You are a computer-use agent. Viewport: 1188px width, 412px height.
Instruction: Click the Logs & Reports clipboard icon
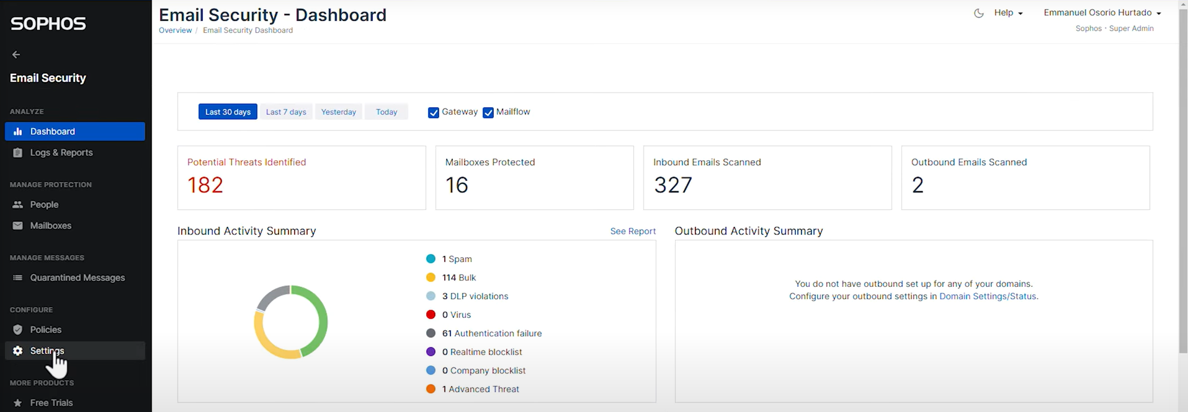pyautogui.click(x=18, y=152)
